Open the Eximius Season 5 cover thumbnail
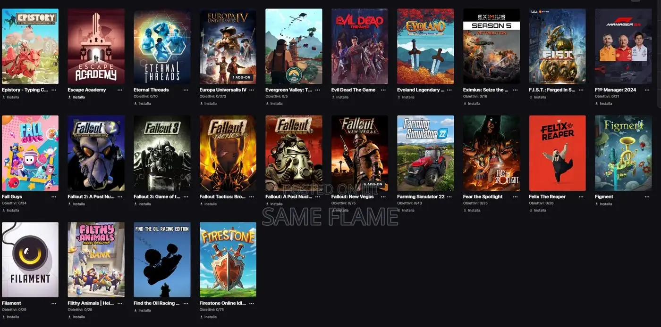Viewport: 661px width, 327px height. point(492,46)
